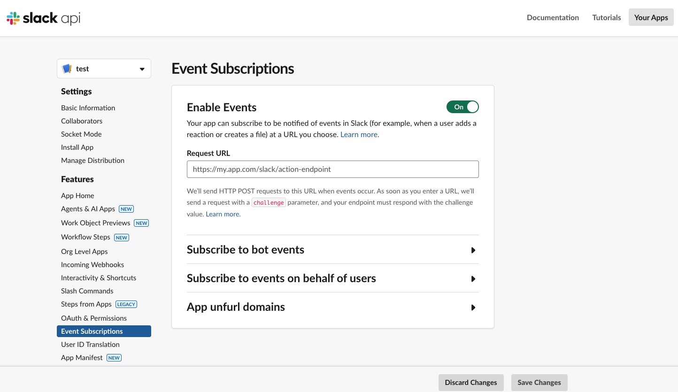Click the Discard Changes button
The image size is (678, 392).
(x=471, y=382)
